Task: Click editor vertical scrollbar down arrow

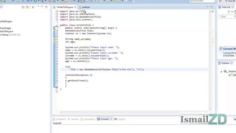Action: [210, 109]
